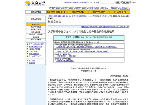Open 企業の方へ audience link

coord(125,8)
